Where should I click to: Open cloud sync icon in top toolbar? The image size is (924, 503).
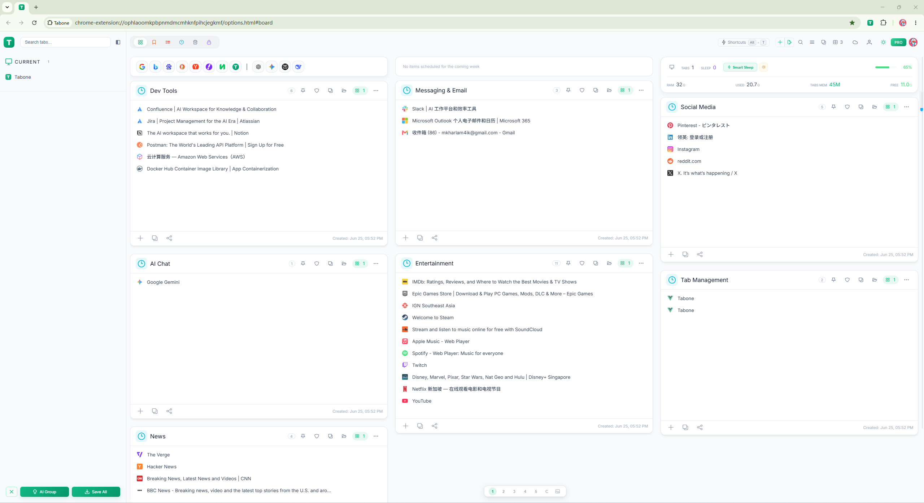pyautogui.click(x=855, y=42)
